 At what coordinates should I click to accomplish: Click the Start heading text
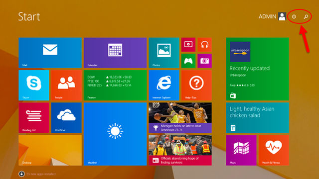point(29,16)
